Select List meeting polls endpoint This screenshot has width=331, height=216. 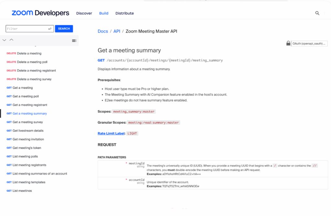tap(22, 157)
